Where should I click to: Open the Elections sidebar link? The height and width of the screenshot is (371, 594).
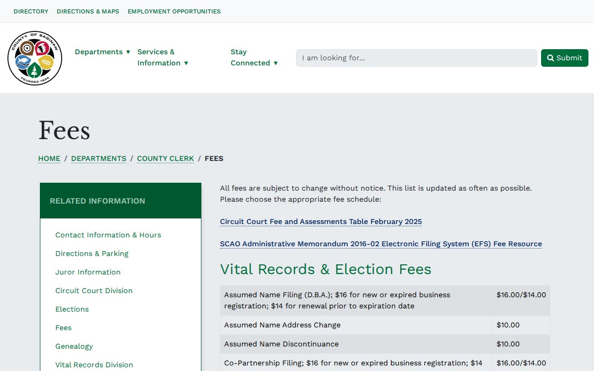tap(72, 309)
